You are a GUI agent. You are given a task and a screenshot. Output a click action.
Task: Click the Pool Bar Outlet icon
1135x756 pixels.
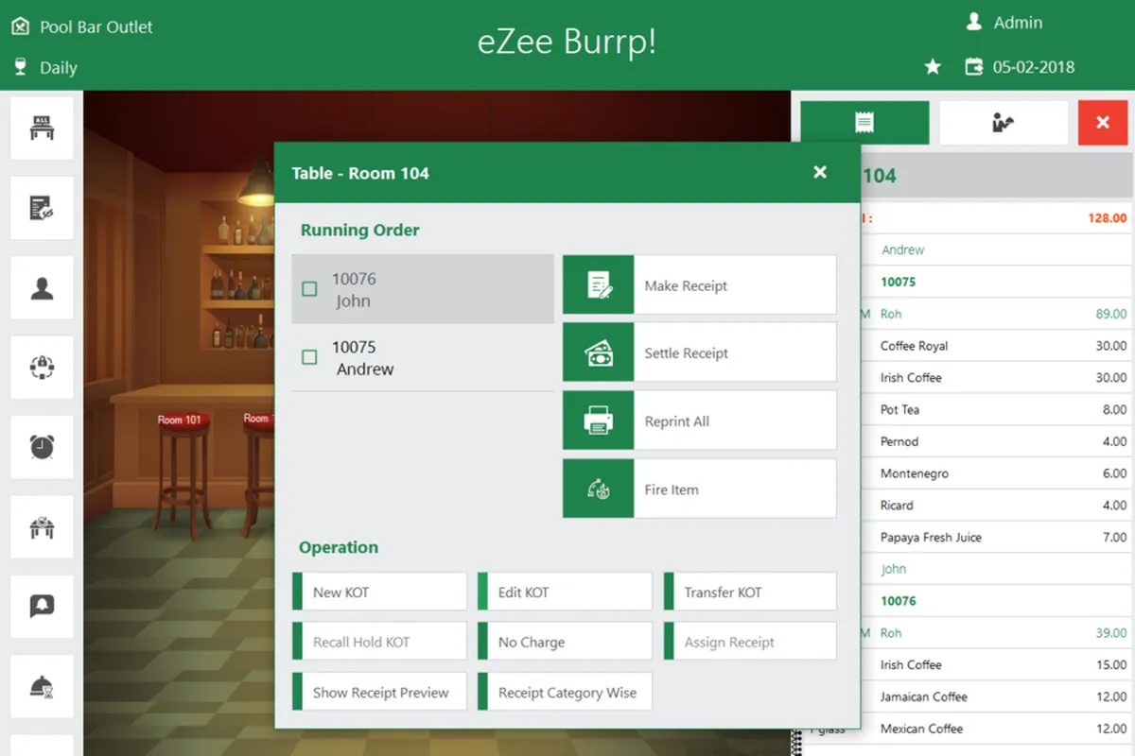click(x=20, y=26)
